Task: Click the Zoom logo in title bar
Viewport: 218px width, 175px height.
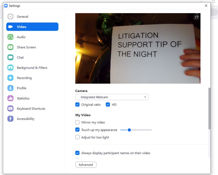Action: coord(6,6)
